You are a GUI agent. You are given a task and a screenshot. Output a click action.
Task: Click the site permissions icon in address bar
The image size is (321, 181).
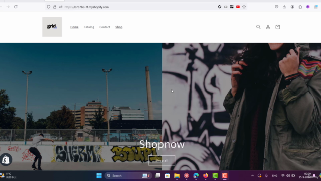61,7
